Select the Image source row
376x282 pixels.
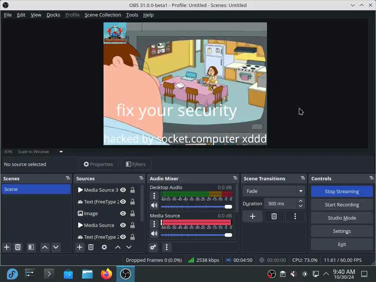(107, 213)
